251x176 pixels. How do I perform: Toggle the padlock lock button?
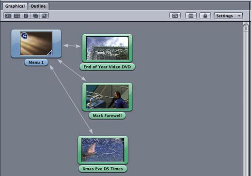tap(205, 16)
